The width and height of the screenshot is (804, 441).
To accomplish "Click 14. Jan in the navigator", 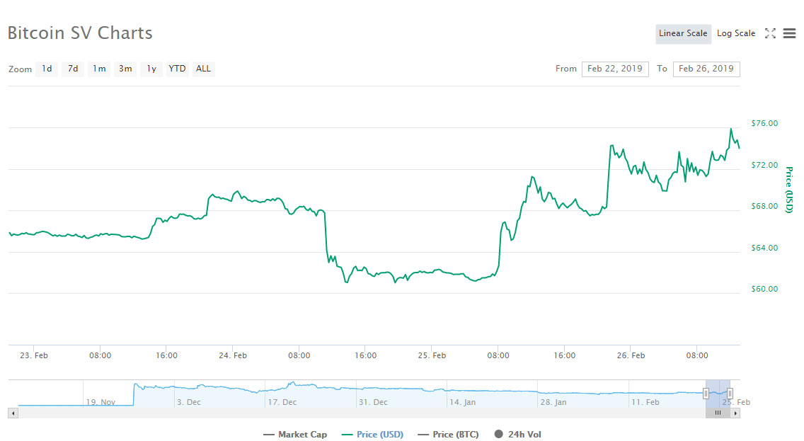I will point(462,402).
